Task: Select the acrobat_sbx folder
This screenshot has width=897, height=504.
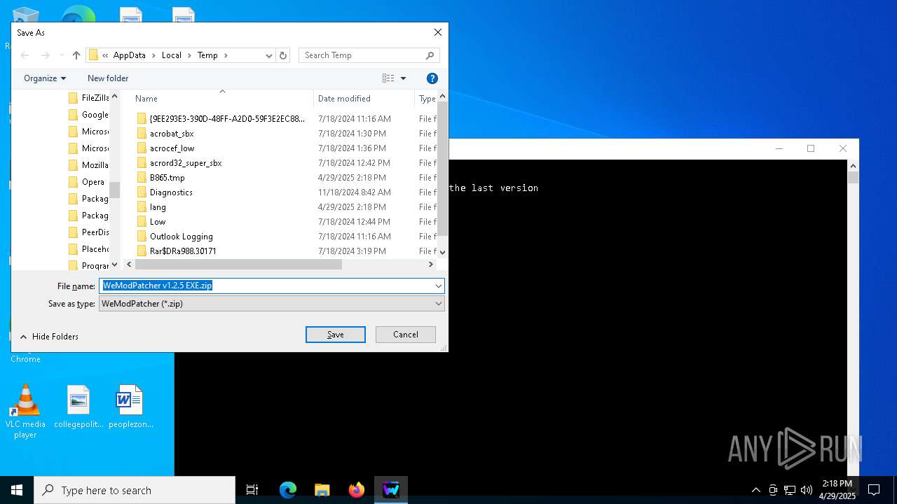Action: 172,134
